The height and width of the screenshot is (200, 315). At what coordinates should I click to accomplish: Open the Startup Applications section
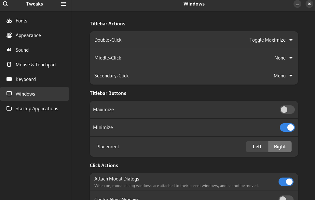pos(34,108)
